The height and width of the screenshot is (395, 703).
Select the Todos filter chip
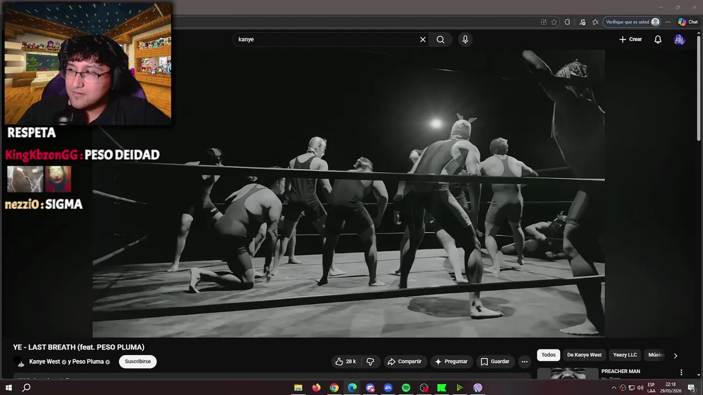point(549,355)
